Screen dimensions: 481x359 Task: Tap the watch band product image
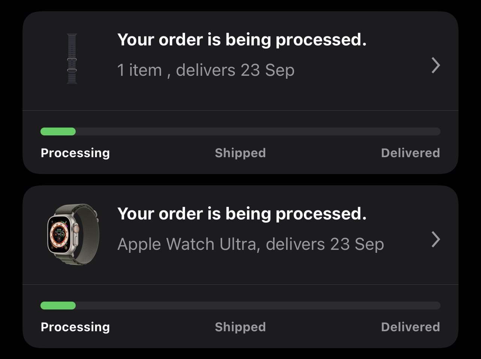coord(72,59)
